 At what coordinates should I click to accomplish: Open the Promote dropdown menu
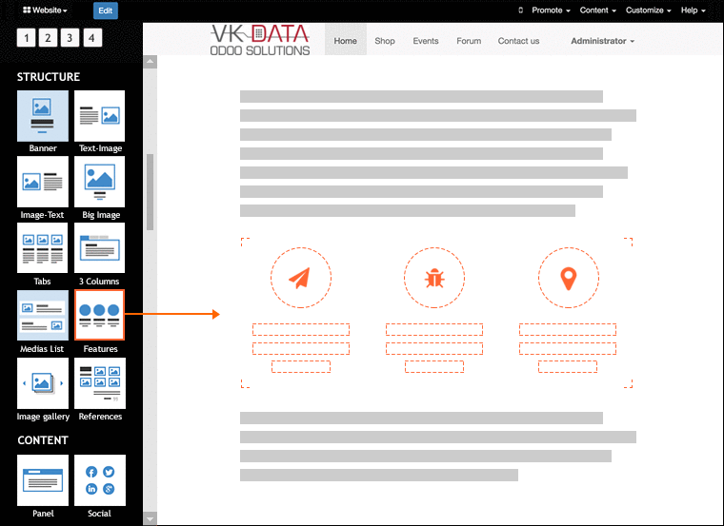tap(551, 10)
